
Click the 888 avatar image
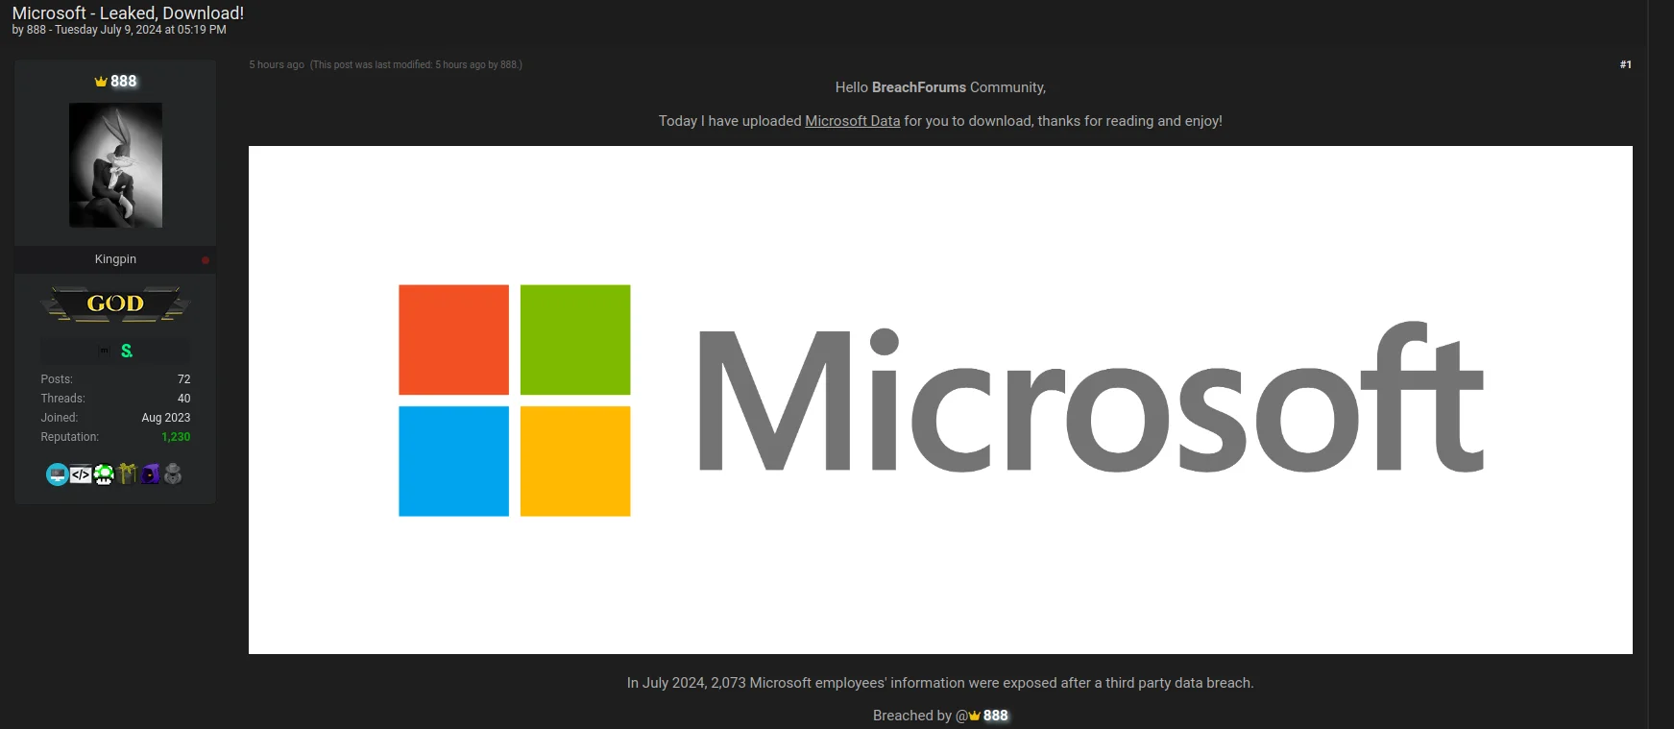click(115, 165)
